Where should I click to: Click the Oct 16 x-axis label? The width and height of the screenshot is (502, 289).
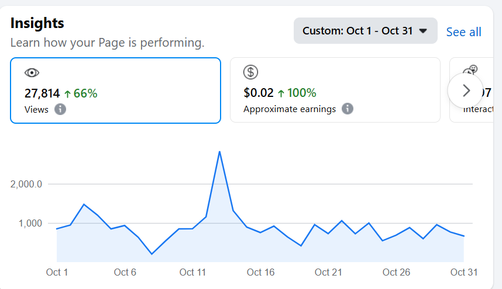260,272
